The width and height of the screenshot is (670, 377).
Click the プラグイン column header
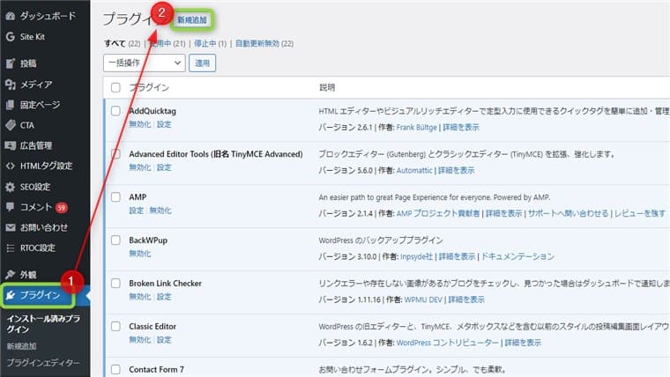pyautogui.click(x=149, y=87)
